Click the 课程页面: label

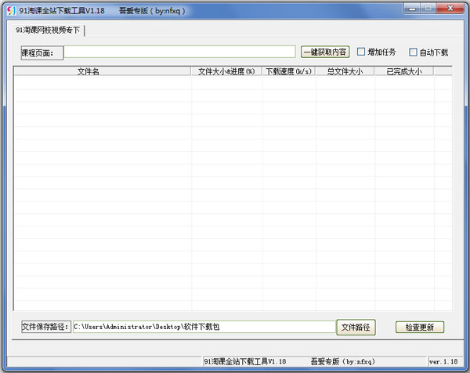tap(42, 53)
